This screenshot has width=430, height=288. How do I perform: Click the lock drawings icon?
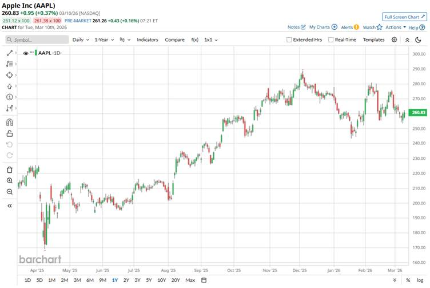[10, 133]
